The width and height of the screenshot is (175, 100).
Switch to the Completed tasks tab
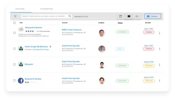click(x=47, y=9)
